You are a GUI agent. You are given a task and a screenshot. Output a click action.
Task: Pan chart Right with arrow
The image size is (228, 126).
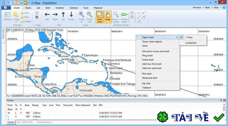coord(55,14)
